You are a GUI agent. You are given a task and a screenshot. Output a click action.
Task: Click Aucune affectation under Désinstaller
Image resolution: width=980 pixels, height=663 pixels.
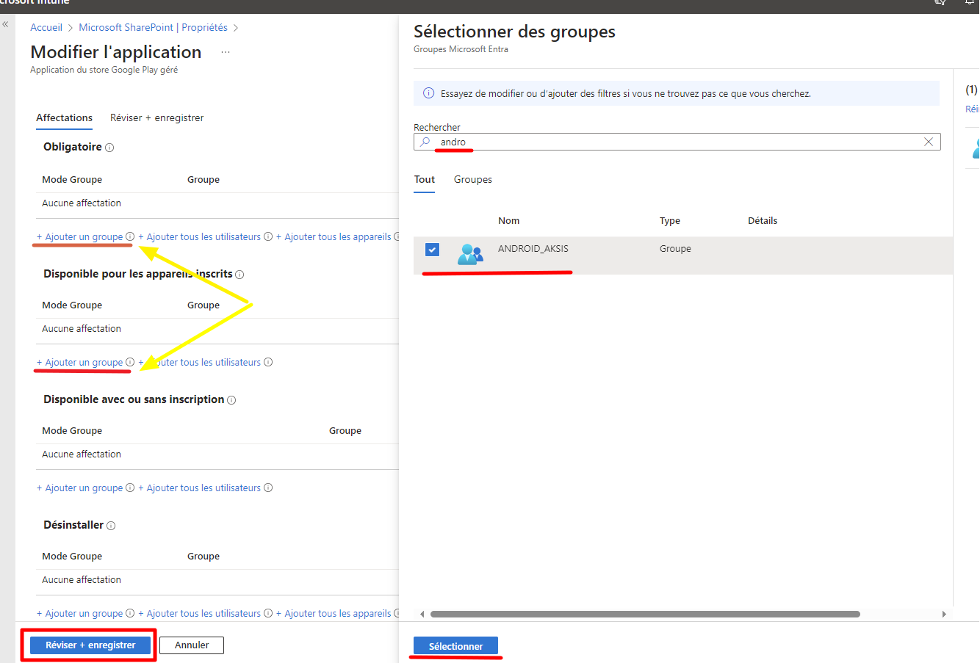coord(82,580)
